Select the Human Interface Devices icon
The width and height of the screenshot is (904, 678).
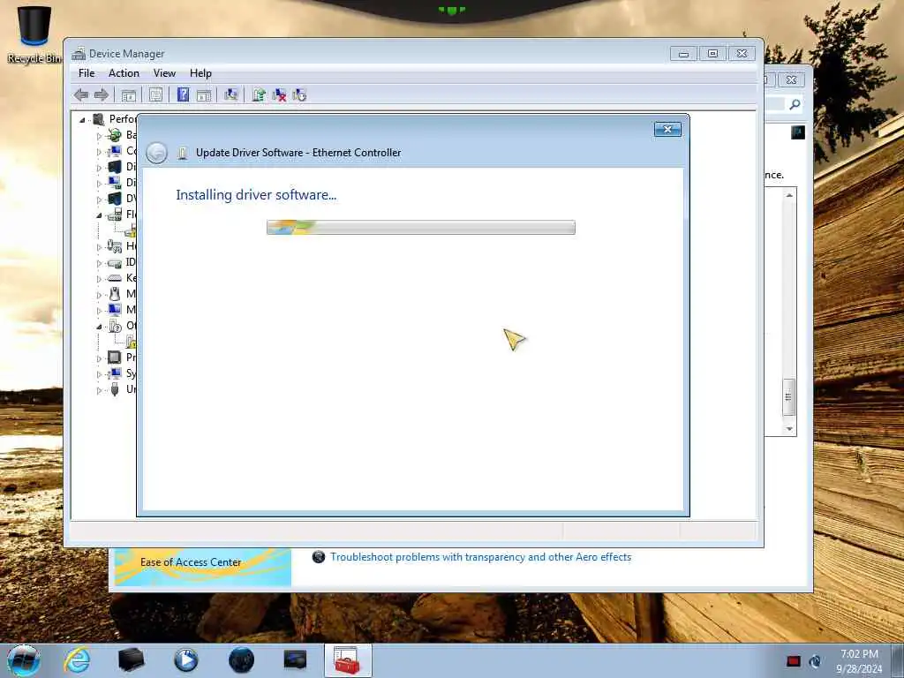(x=115, y=246)
